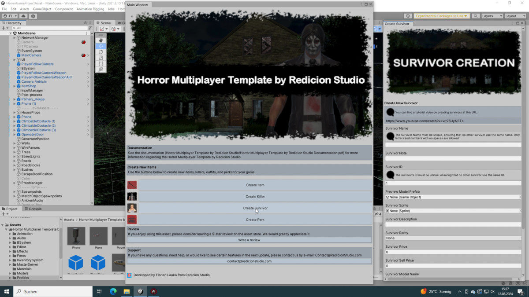Click the Create Survivor portrait icon
Screen dimensions: 529x297
(x=132, y=208)
